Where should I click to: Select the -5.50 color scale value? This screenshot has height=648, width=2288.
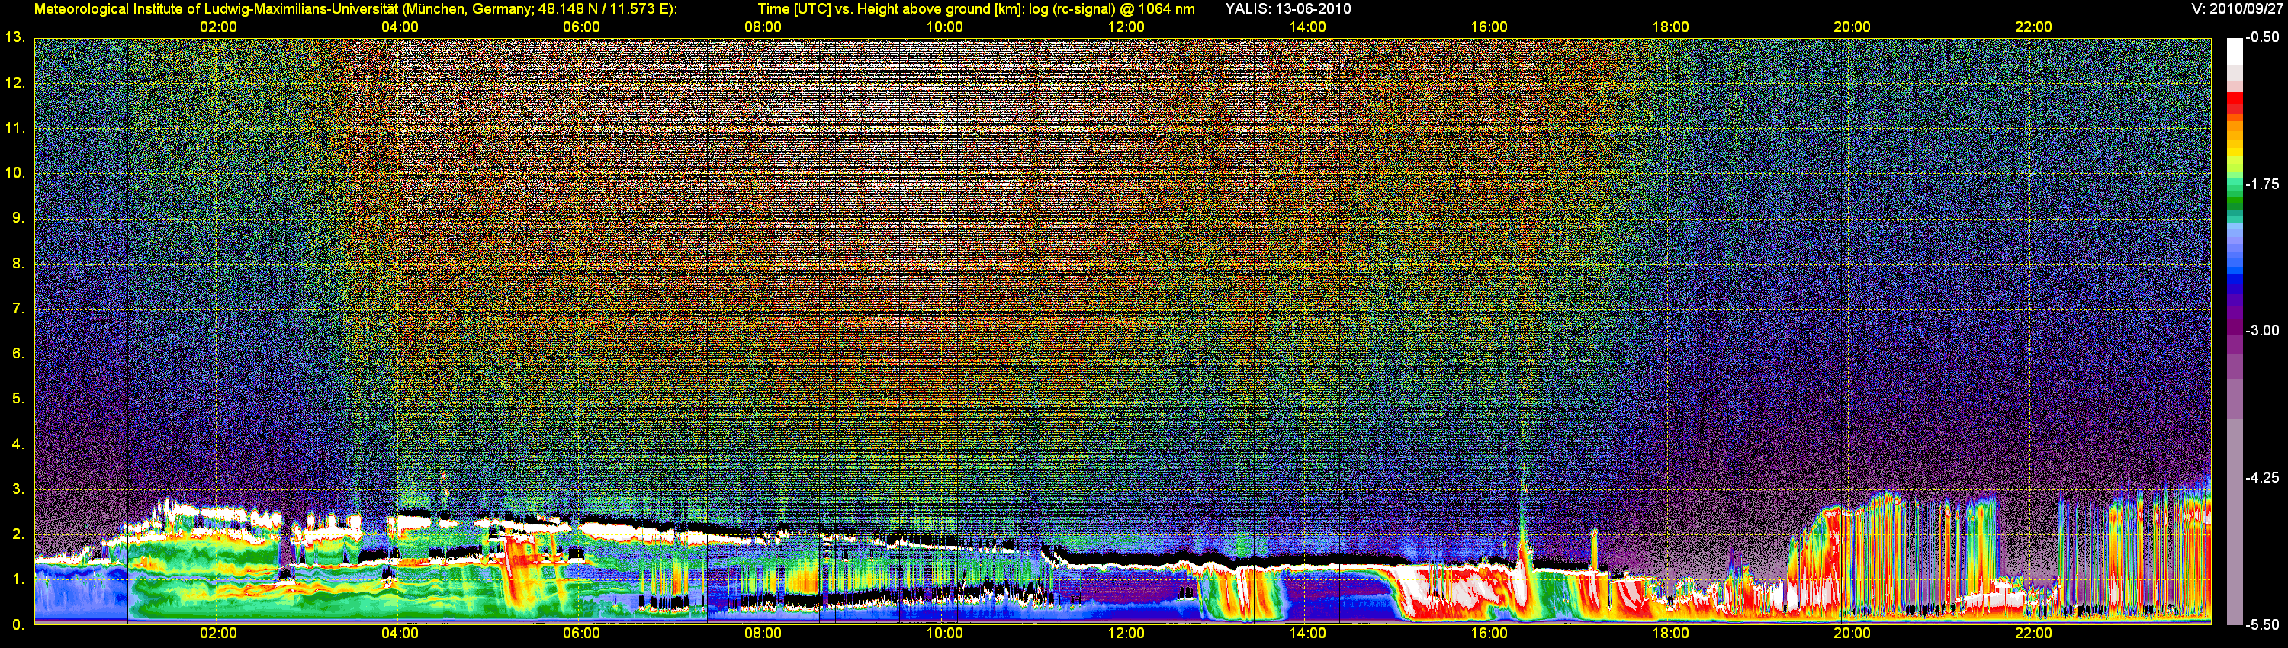(2262, 624)
